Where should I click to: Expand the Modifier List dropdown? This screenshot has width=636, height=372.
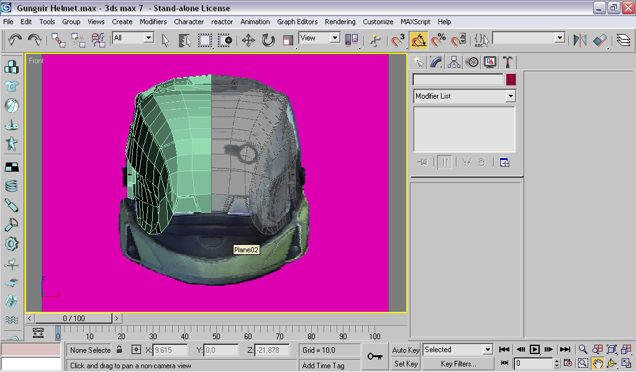[511, 96]
